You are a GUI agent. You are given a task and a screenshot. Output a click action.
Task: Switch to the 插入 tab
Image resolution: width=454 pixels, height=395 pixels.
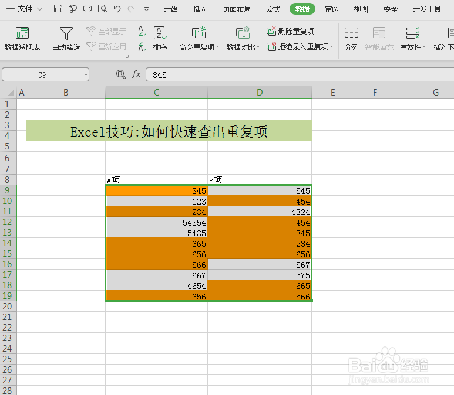coord(200,9)
